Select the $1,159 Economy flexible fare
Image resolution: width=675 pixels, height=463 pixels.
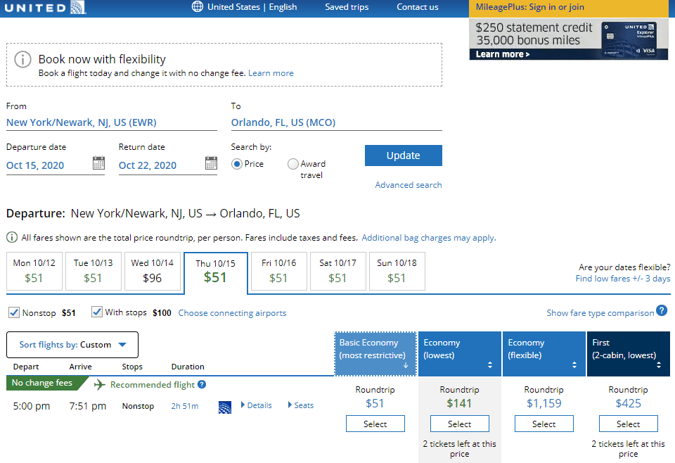point(544,424)
